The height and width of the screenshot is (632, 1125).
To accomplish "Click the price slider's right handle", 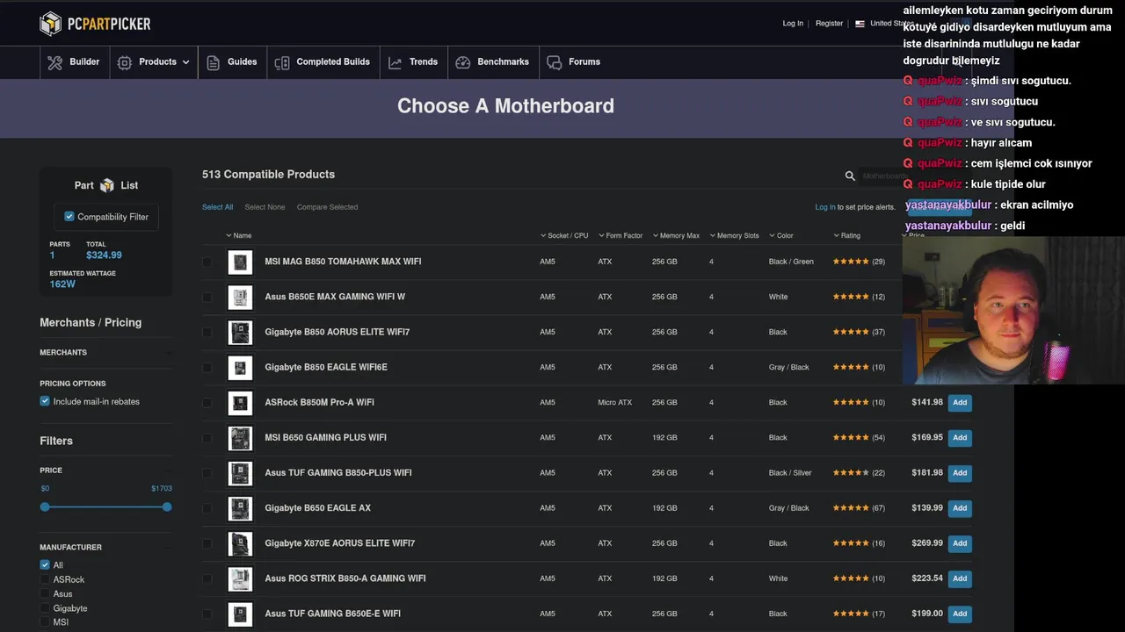I will [167, 506].
